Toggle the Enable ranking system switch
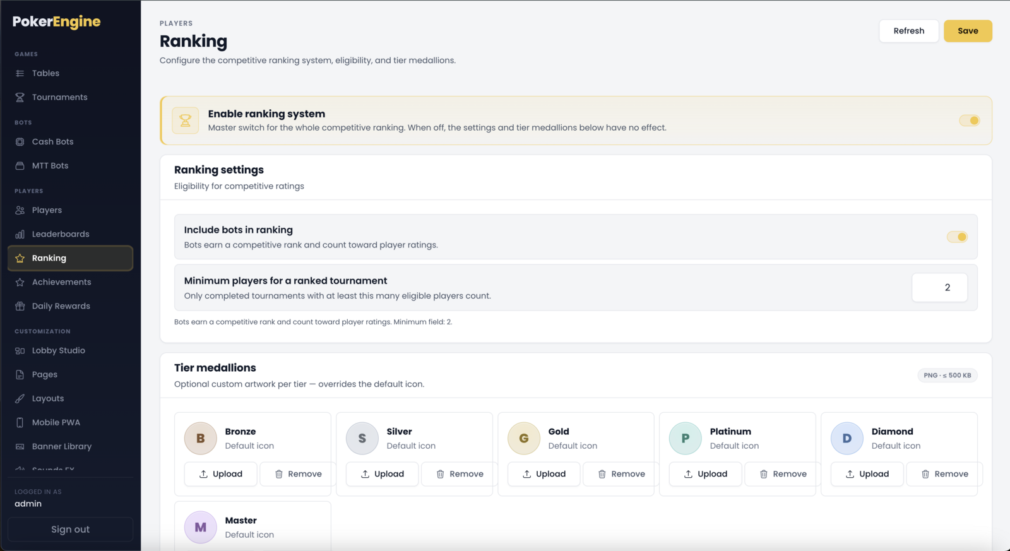 969,121
